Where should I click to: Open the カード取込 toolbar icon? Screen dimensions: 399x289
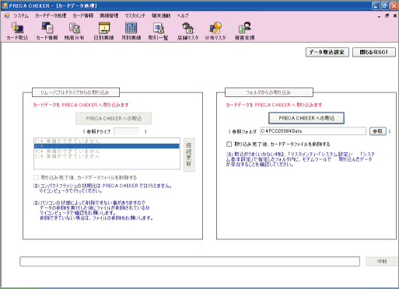(x=17, y=31)
